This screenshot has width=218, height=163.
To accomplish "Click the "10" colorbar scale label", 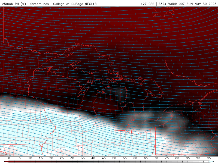I will tap(30, 158).
